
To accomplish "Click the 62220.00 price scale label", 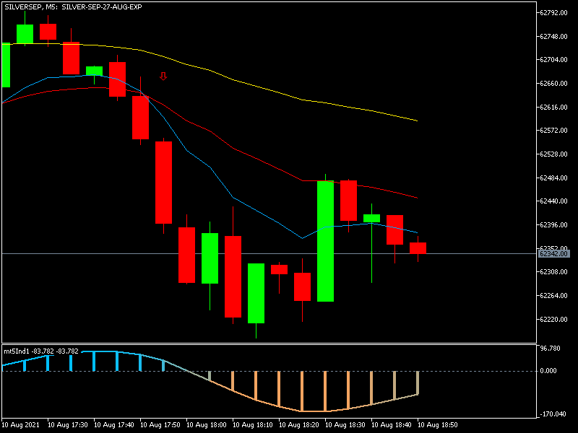I will point(553,319).
